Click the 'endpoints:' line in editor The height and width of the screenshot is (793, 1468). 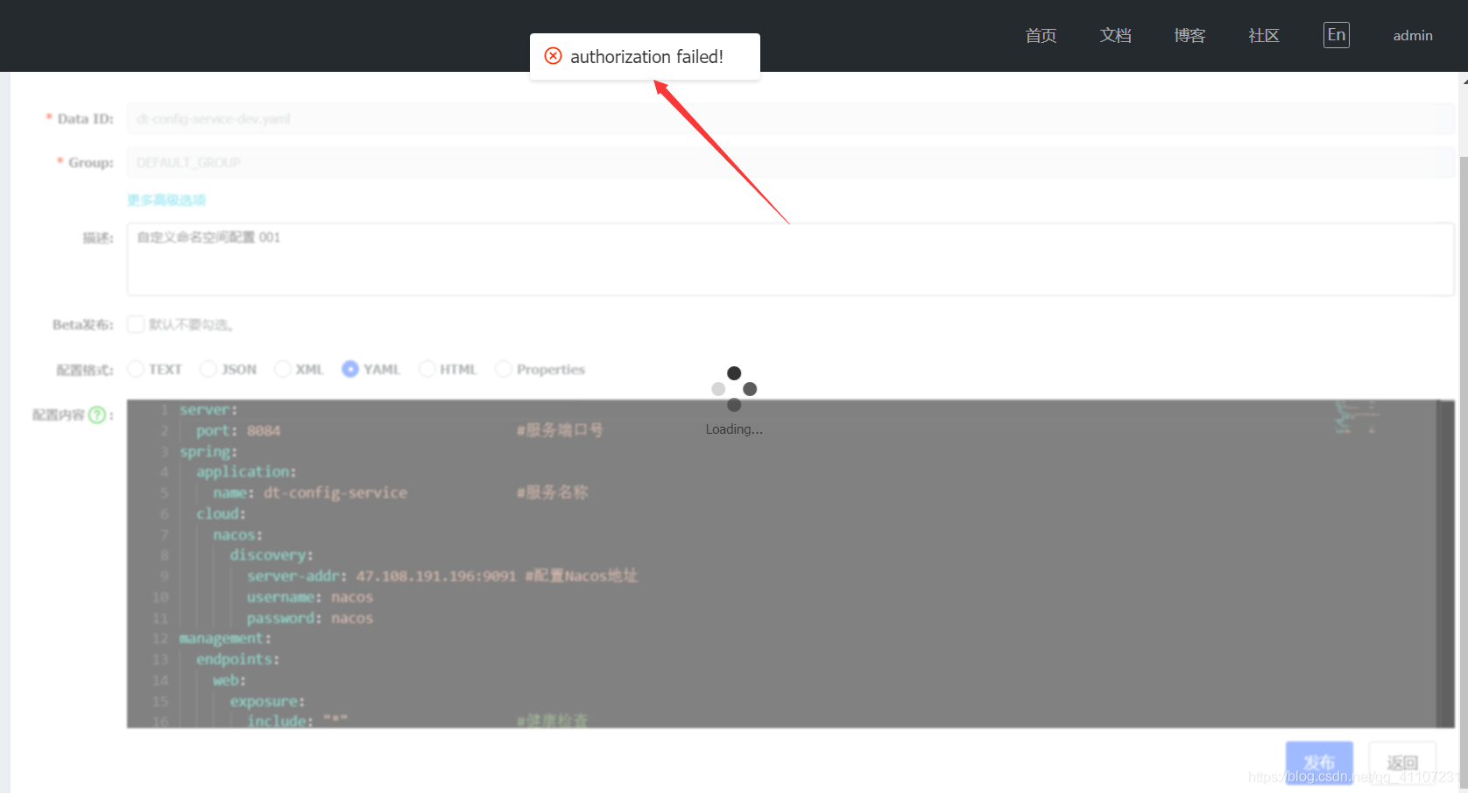click(x=238, y=659)
